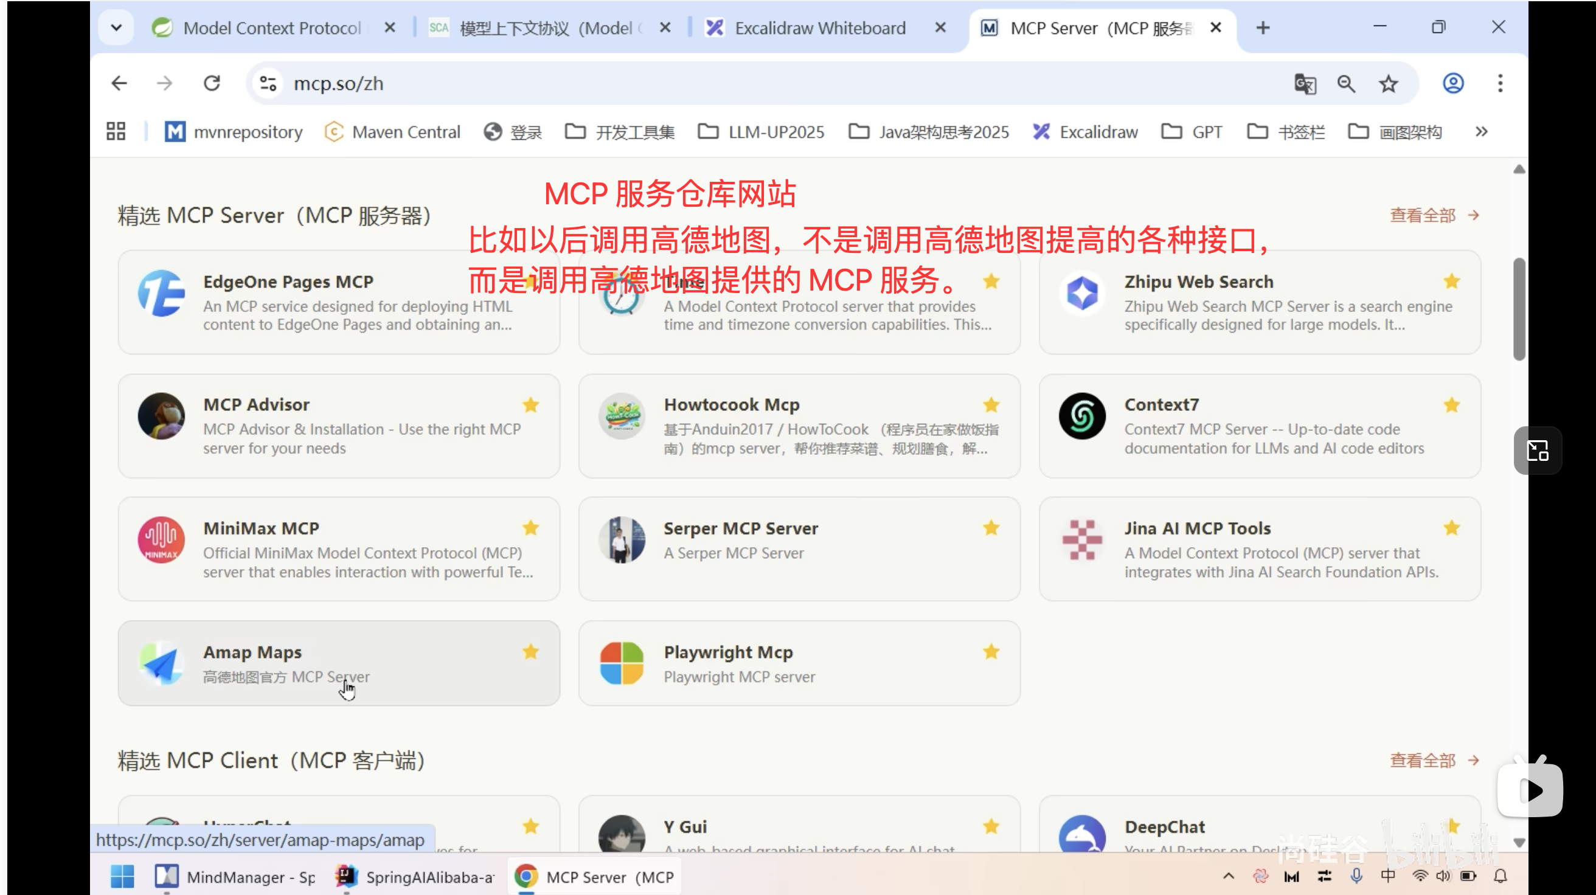Open a new browser tab
The width and height of the screenshot is (1596, 895).
[1263, 28]
